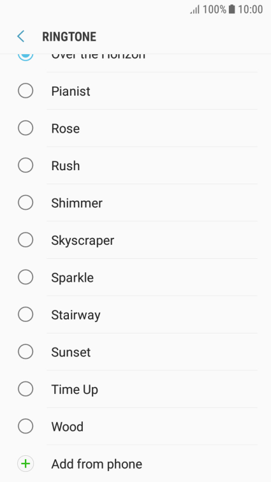Viewport: 271px width, 482px height.
Task: Tap the Wood ringtone label
Action: 67,427
